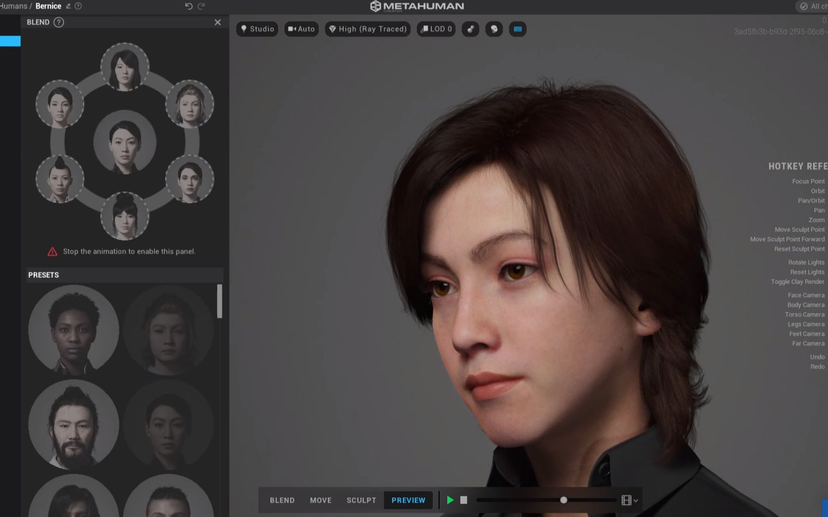This screenshot has width=828, height=517.
Task: Select the top blend slot with long-haired woman
Action: [125, 67]
